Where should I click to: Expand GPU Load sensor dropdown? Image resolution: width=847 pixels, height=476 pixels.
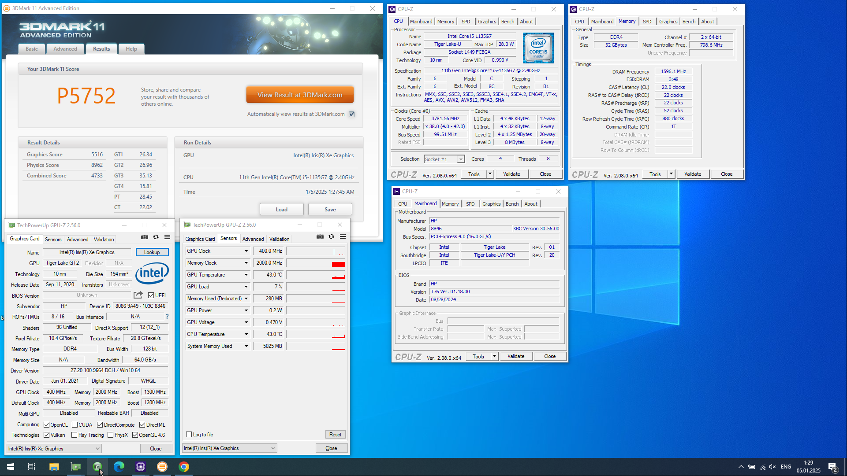coord(246,287)
